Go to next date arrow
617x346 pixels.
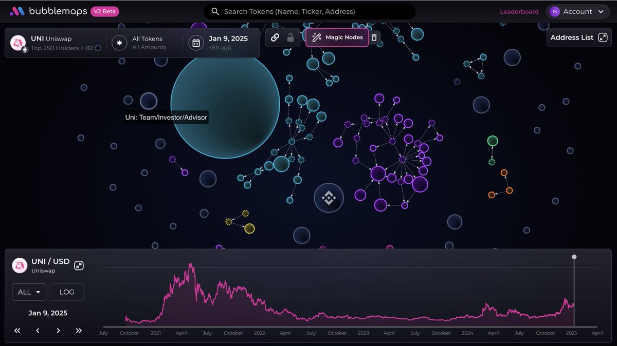pos(58,331)
